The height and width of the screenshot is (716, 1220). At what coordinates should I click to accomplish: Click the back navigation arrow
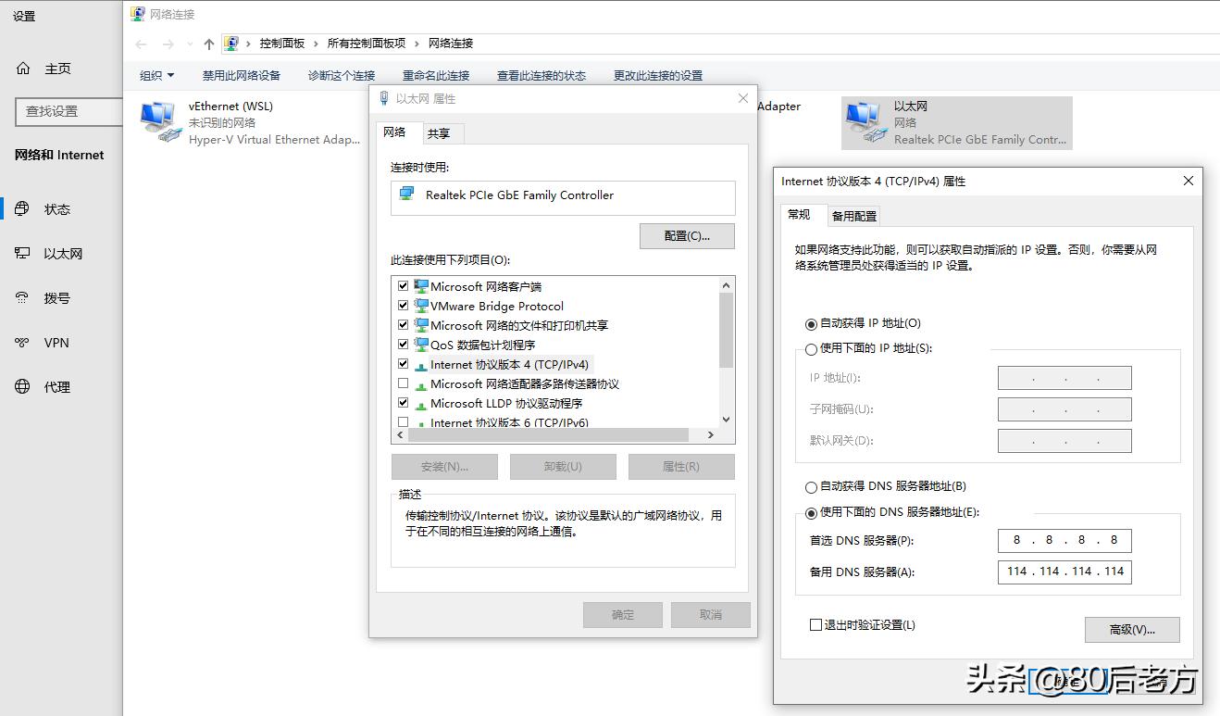coord(140,43)
